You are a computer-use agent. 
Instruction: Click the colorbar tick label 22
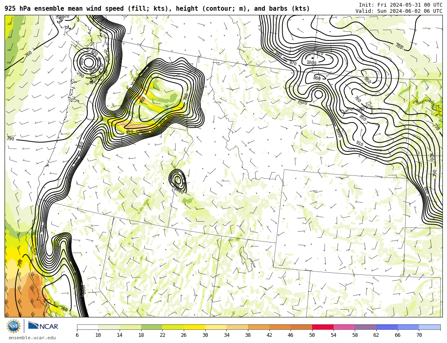(162, 335)
